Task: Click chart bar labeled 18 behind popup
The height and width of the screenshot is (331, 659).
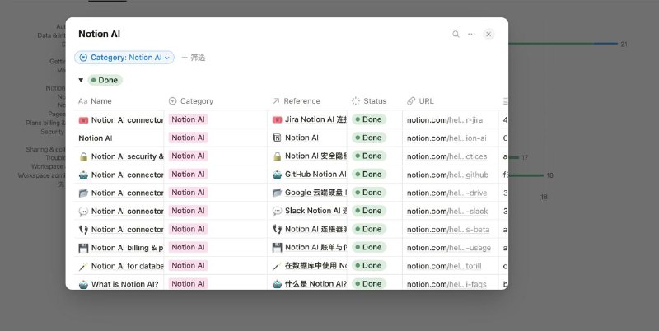Action: click(x=526, y=175)
